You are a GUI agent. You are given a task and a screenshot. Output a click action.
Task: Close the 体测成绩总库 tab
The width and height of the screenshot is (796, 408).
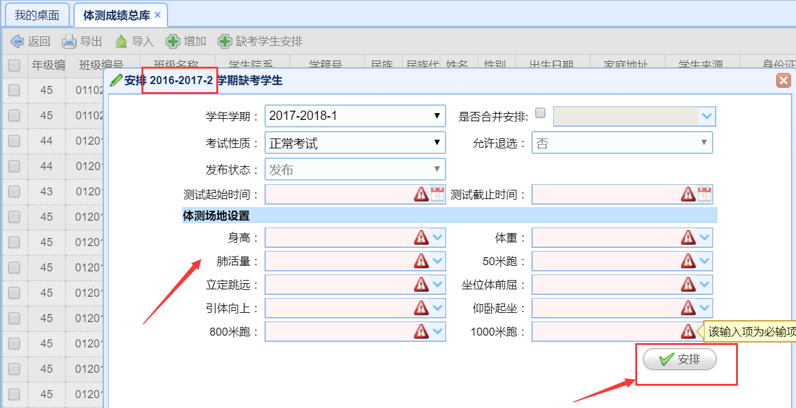coord(158,15)
